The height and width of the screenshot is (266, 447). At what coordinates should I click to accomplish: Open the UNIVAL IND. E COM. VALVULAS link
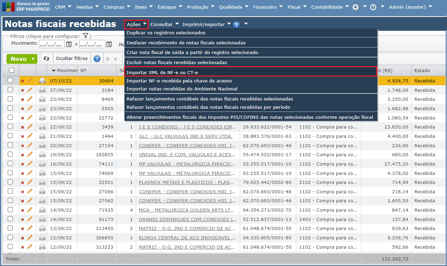[187, 155]
